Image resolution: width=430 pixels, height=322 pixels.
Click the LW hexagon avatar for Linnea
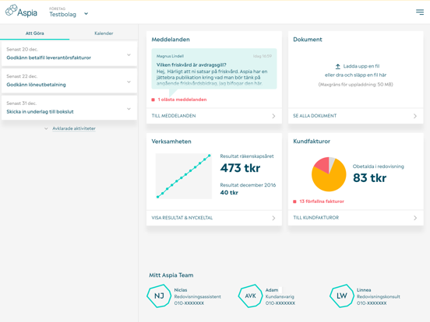342,296
